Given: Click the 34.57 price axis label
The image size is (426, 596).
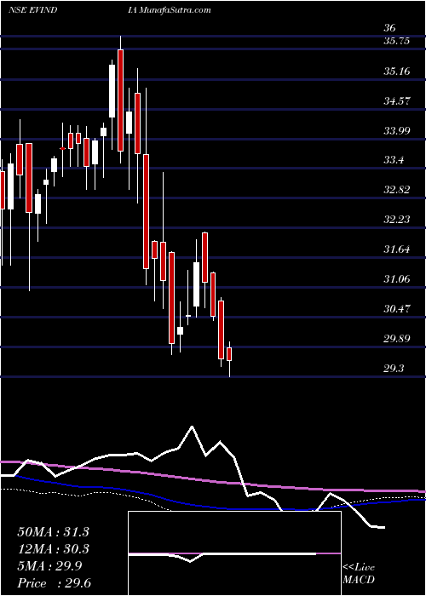Looking at the screenshot, I should coord(397,100).
